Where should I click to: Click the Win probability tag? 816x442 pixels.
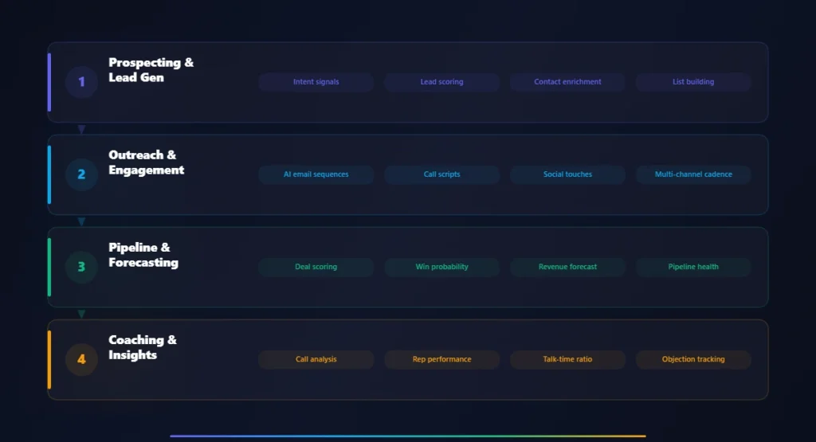point(441,267)
